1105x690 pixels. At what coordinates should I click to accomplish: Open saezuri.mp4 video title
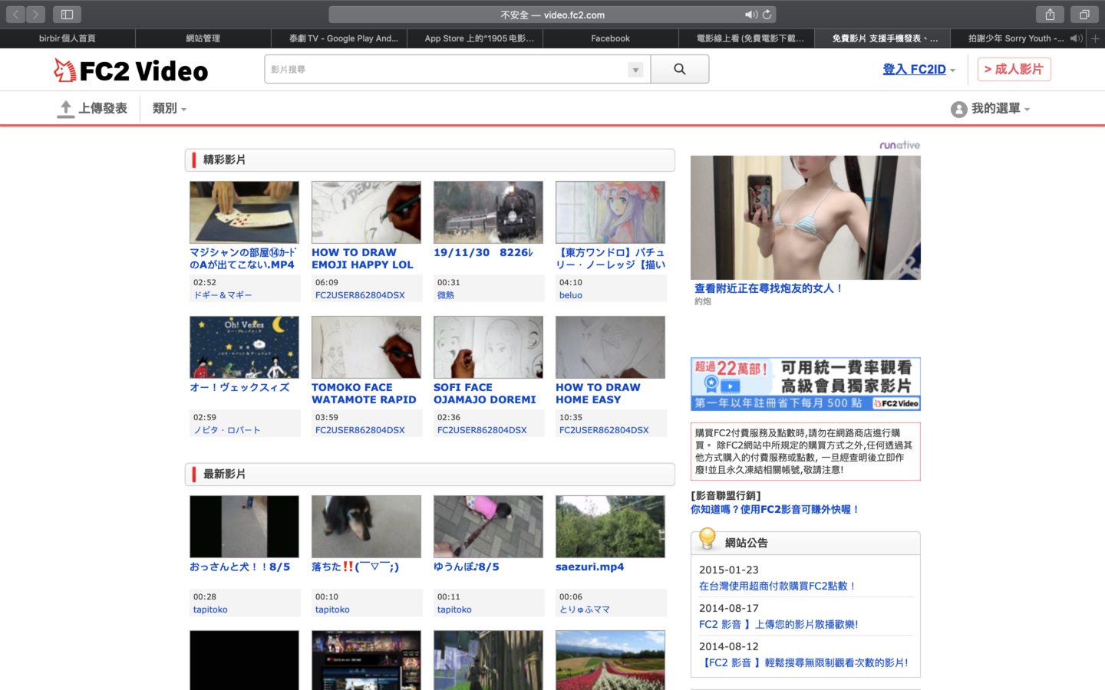coord(589,567)
